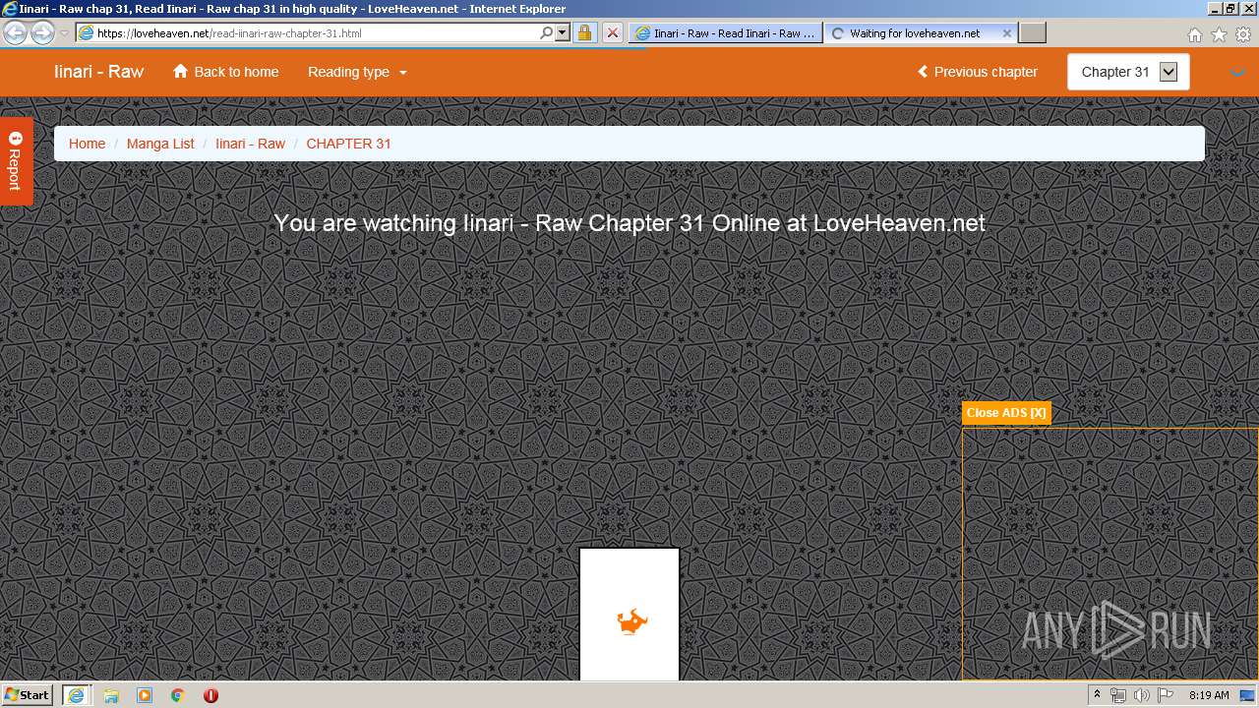Click the red Opera-style taskbar icon
1259x708 pixels.
click(x=210, y=695)
